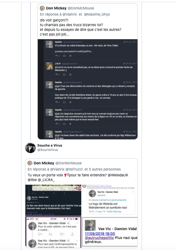Open 'biodynamie c'est nazi' dark screenshot thumbnail
176x250 pixels.
pos(53,200)
